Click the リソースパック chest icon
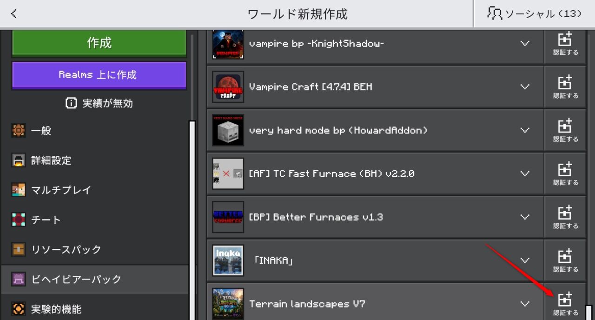 (x=19, y=250)
